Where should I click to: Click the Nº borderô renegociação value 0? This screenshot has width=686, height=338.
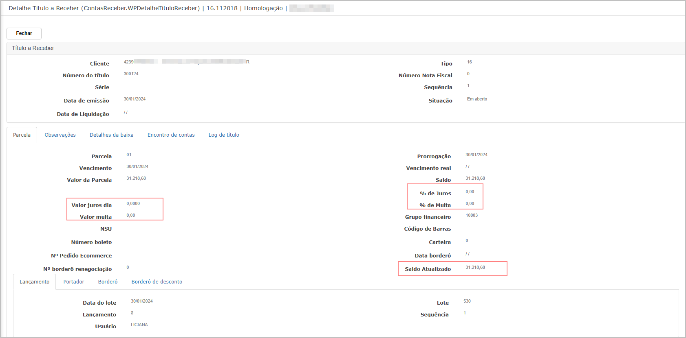point(128,268)
